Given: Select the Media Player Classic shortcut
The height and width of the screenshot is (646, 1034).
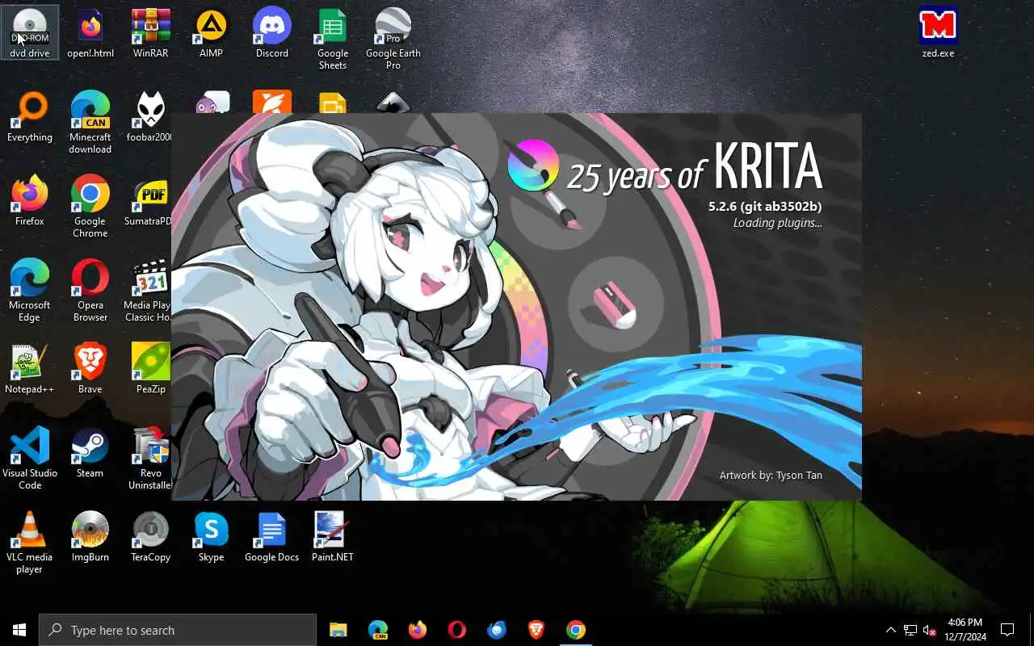Looking at the screenshot, I should [x=147, y=291].
